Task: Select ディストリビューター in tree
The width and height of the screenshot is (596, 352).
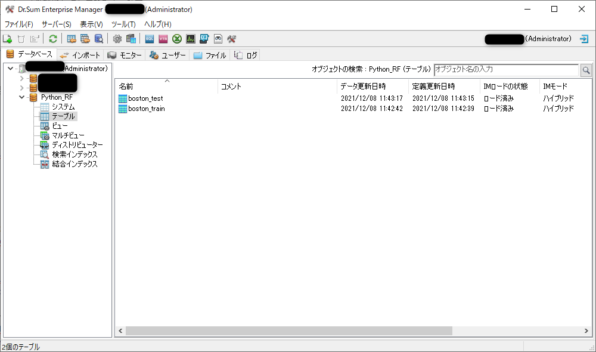Action: [77, 145]
